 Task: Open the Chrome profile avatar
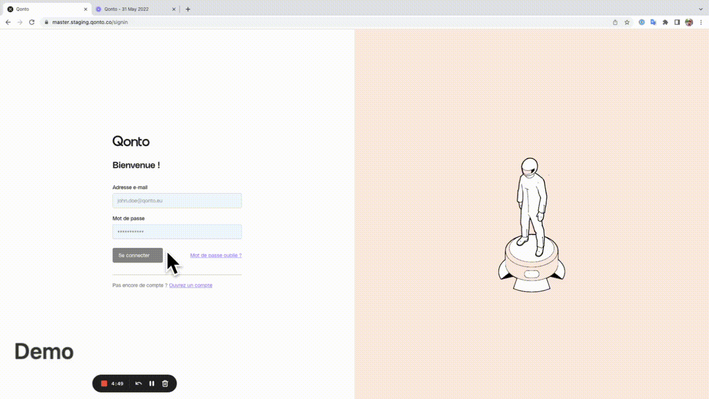(689, 22)
